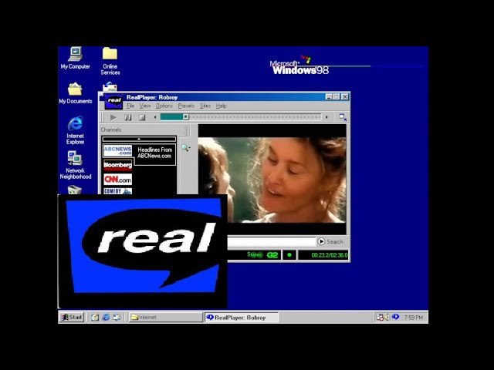Click the channels scroll-up arrow bar
The width and height of the screenshot is (494, 370).
139,139
